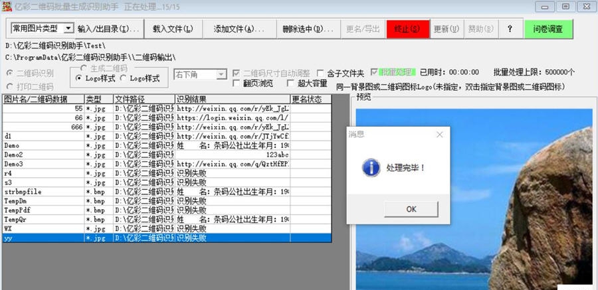The width and height of the screenshot is (598, 290).
Task: Click 输入/出目录(I)... button
Action: coord(109,29)
